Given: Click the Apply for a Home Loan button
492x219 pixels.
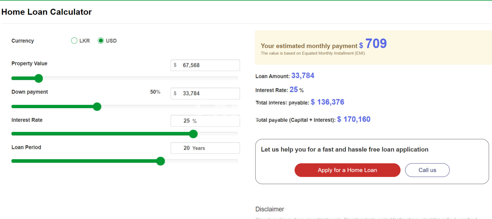Looking at the screenshot, I should (x=347, y=170).
